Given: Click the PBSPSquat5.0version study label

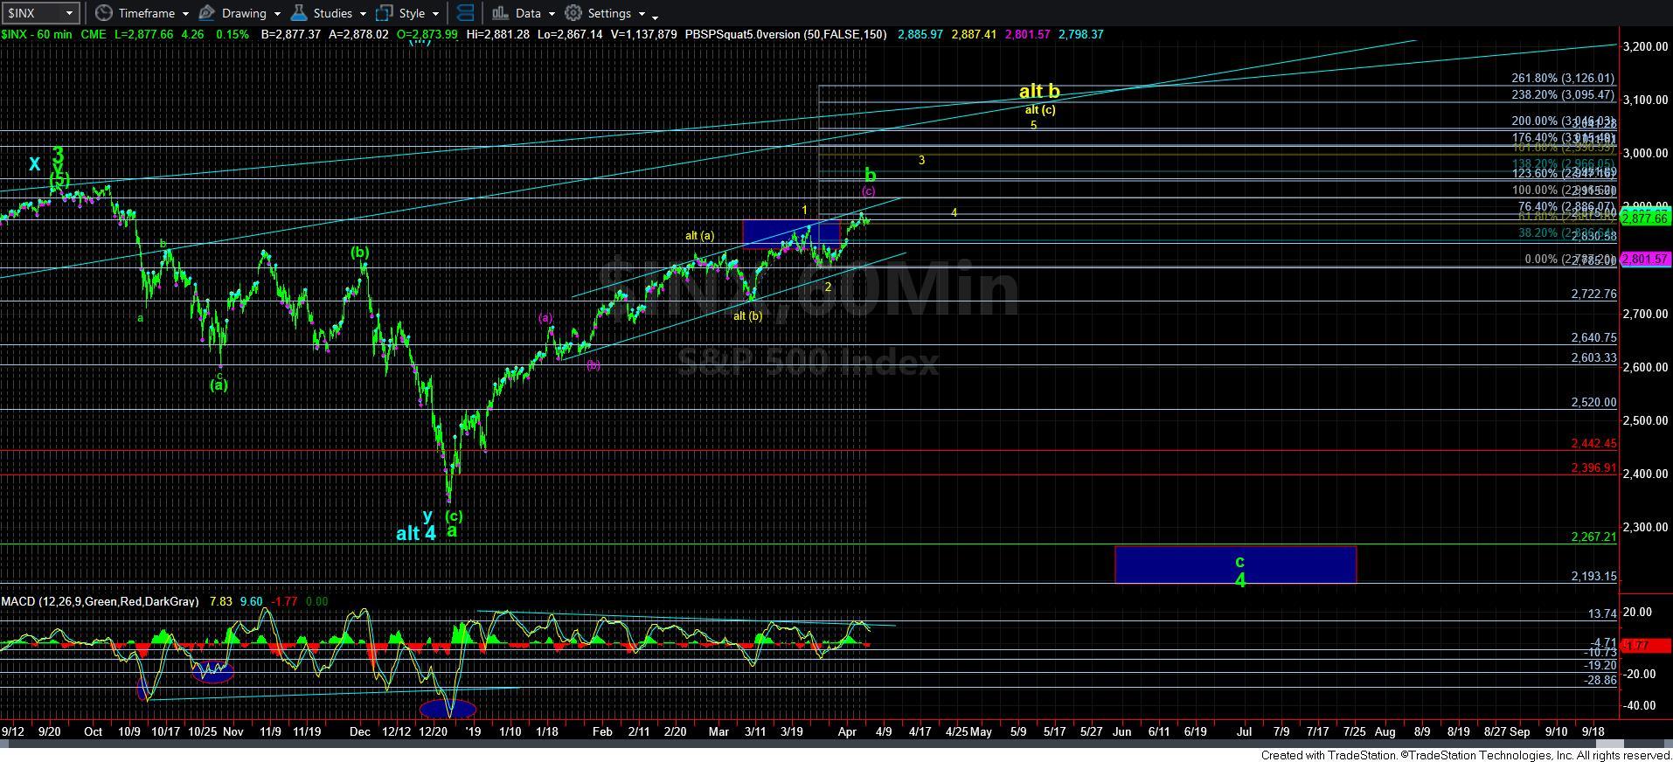Looking at the screenshot, I should (786, 35).
